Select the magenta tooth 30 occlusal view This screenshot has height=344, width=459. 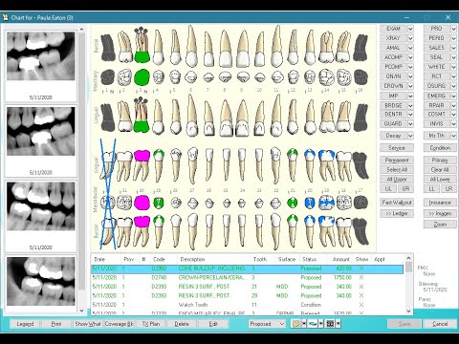tap(142, 203)
